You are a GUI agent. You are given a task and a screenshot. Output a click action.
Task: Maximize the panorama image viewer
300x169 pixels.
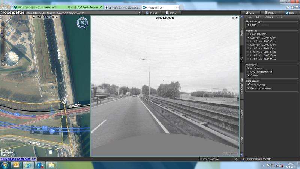(x=233, y=18)
